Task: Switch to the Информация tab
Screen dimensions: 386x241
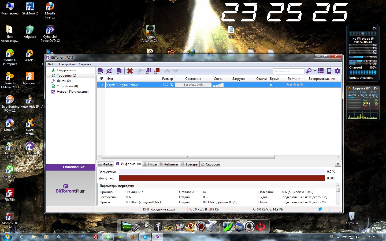Action: [x=128, y=164]
